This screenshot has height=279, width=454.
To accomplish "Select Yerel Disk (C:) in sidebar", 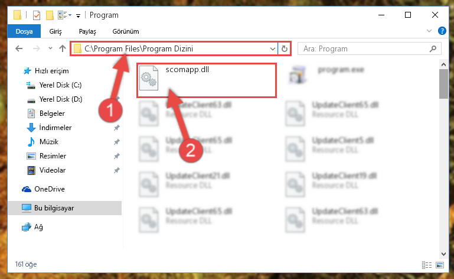I will click(x=60, y=85).
